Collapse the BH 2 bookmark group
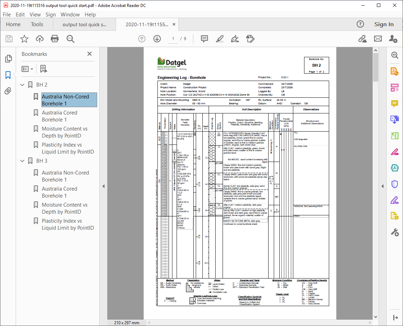Viewport: 403px width, 326px height. click(x=23, y=85)
